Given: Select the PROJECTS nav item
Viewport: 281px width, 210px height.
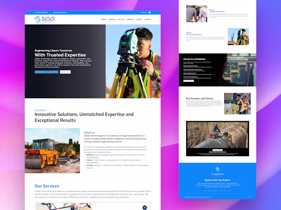Looking at the screenshot, I should pos(130,20).
